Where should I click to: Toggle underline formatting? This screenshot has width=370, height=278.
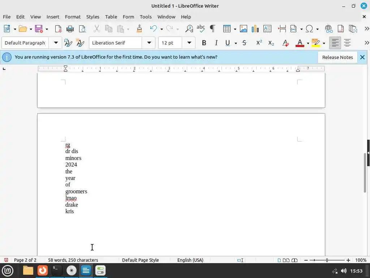pyautogui.click(x=228, y=43)
